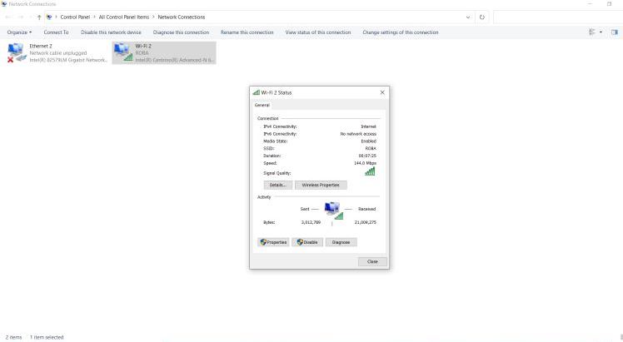Toggle the preview pane icon

pos(615,32)
